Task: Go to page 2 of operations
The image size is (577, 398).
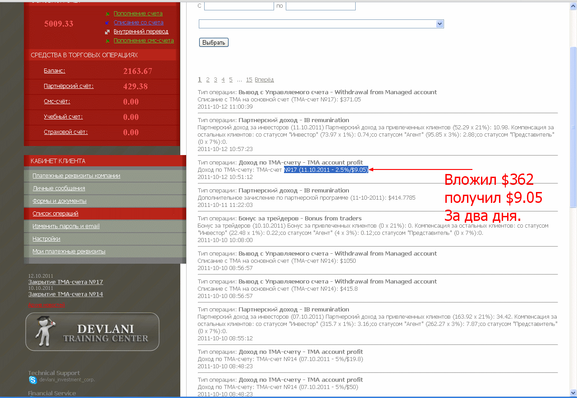Action: coord(208,80)
